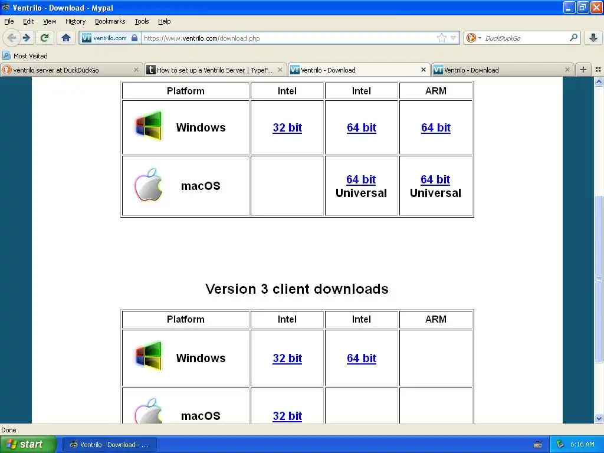Download Windows Intel 64 bit in upper table
The image size is (604, 453).
[x=362, y=127]
